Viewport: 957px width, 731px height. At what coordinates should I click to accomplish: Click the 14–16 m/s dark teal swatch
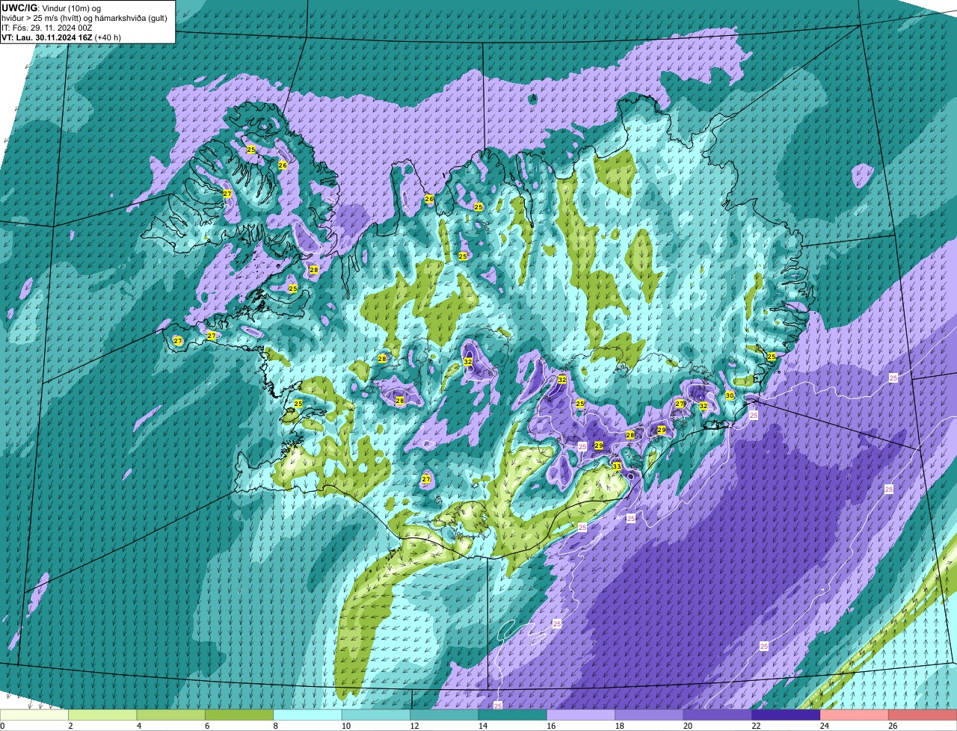pyautogui.click(x=513, y=715)
